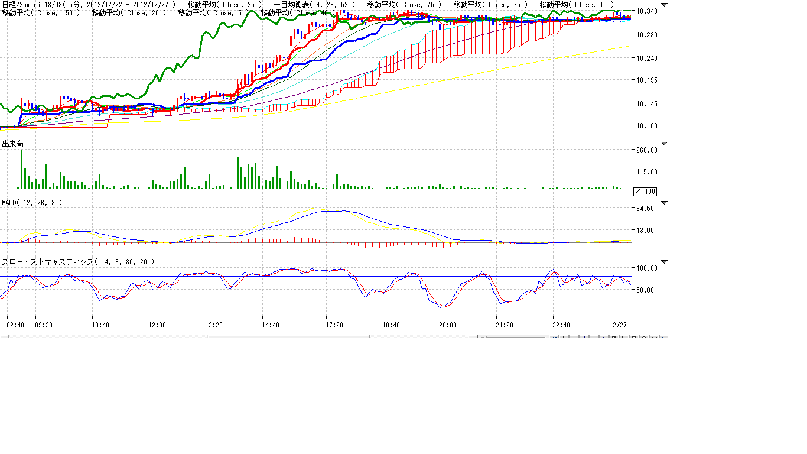Click the 14:40 time axis label
This screenshot has width=807, height=454.
pos(271,325)
